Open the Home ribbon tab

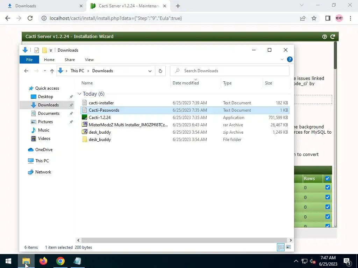coord(49,60)
